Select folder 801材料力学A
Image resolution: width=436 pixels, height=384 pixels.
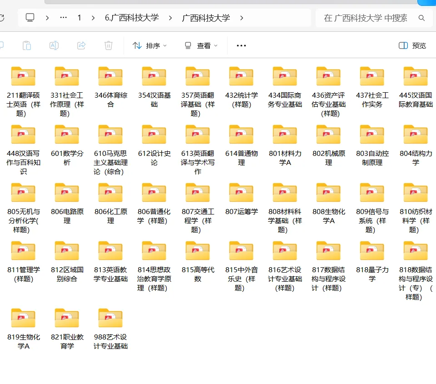[x=285, y=145]
